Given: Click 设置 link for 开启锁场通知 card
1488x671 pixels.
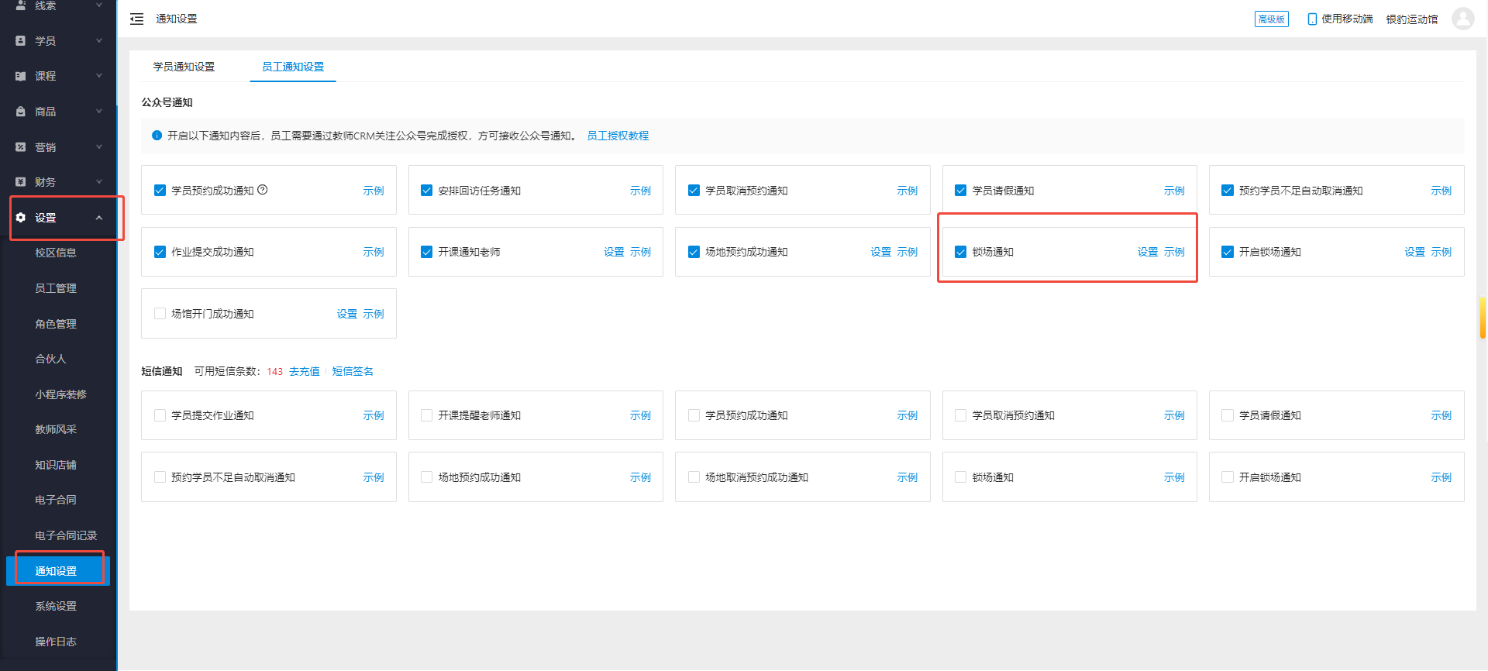Looking at the screenshot, I should point(1414,252).
